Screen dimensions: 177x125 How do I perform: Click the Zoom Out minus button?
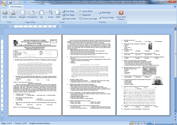point(154,123)
